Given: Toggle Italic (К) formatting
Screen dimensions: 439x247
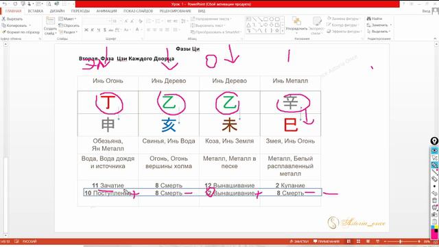Looking at the screenshot, I should click(93, 30).
